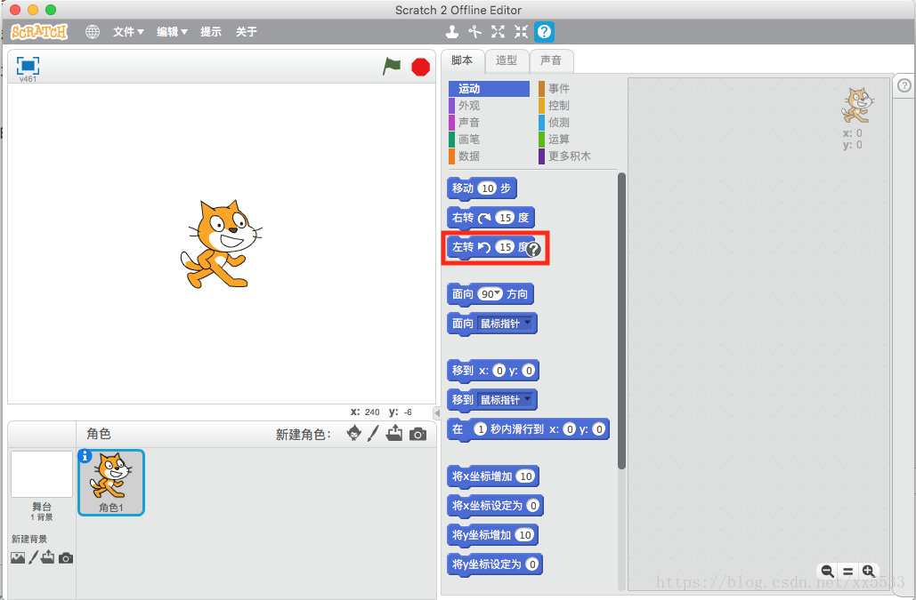Reset scripts area zoom

[847, 572]
